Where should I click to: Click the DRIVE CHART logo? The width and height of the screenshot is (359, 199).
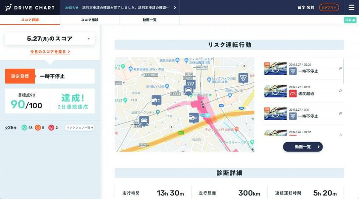30,8
